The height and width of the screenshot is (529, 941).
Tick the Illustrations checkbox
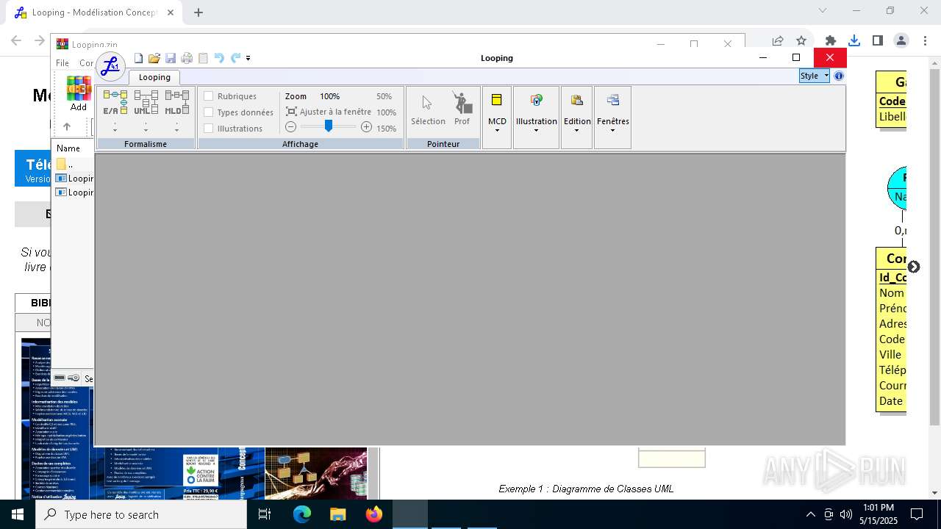click(x=209, y=129)
